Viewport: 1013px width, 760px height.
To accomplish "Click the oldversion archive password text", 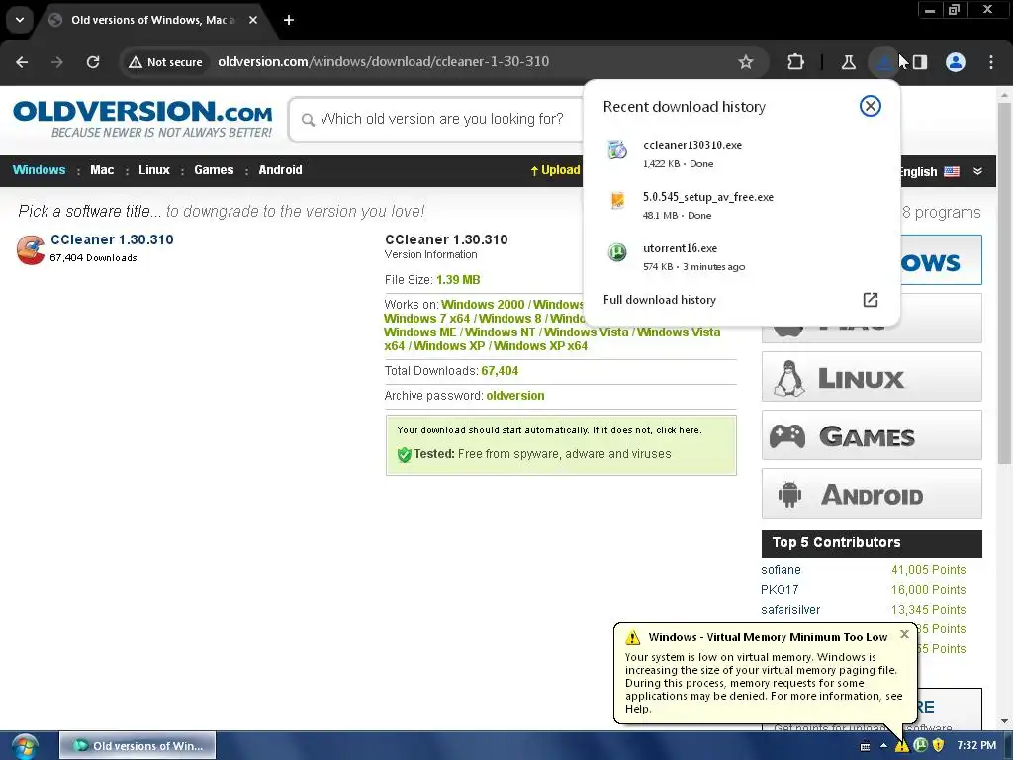I will (x=514, y=396).
